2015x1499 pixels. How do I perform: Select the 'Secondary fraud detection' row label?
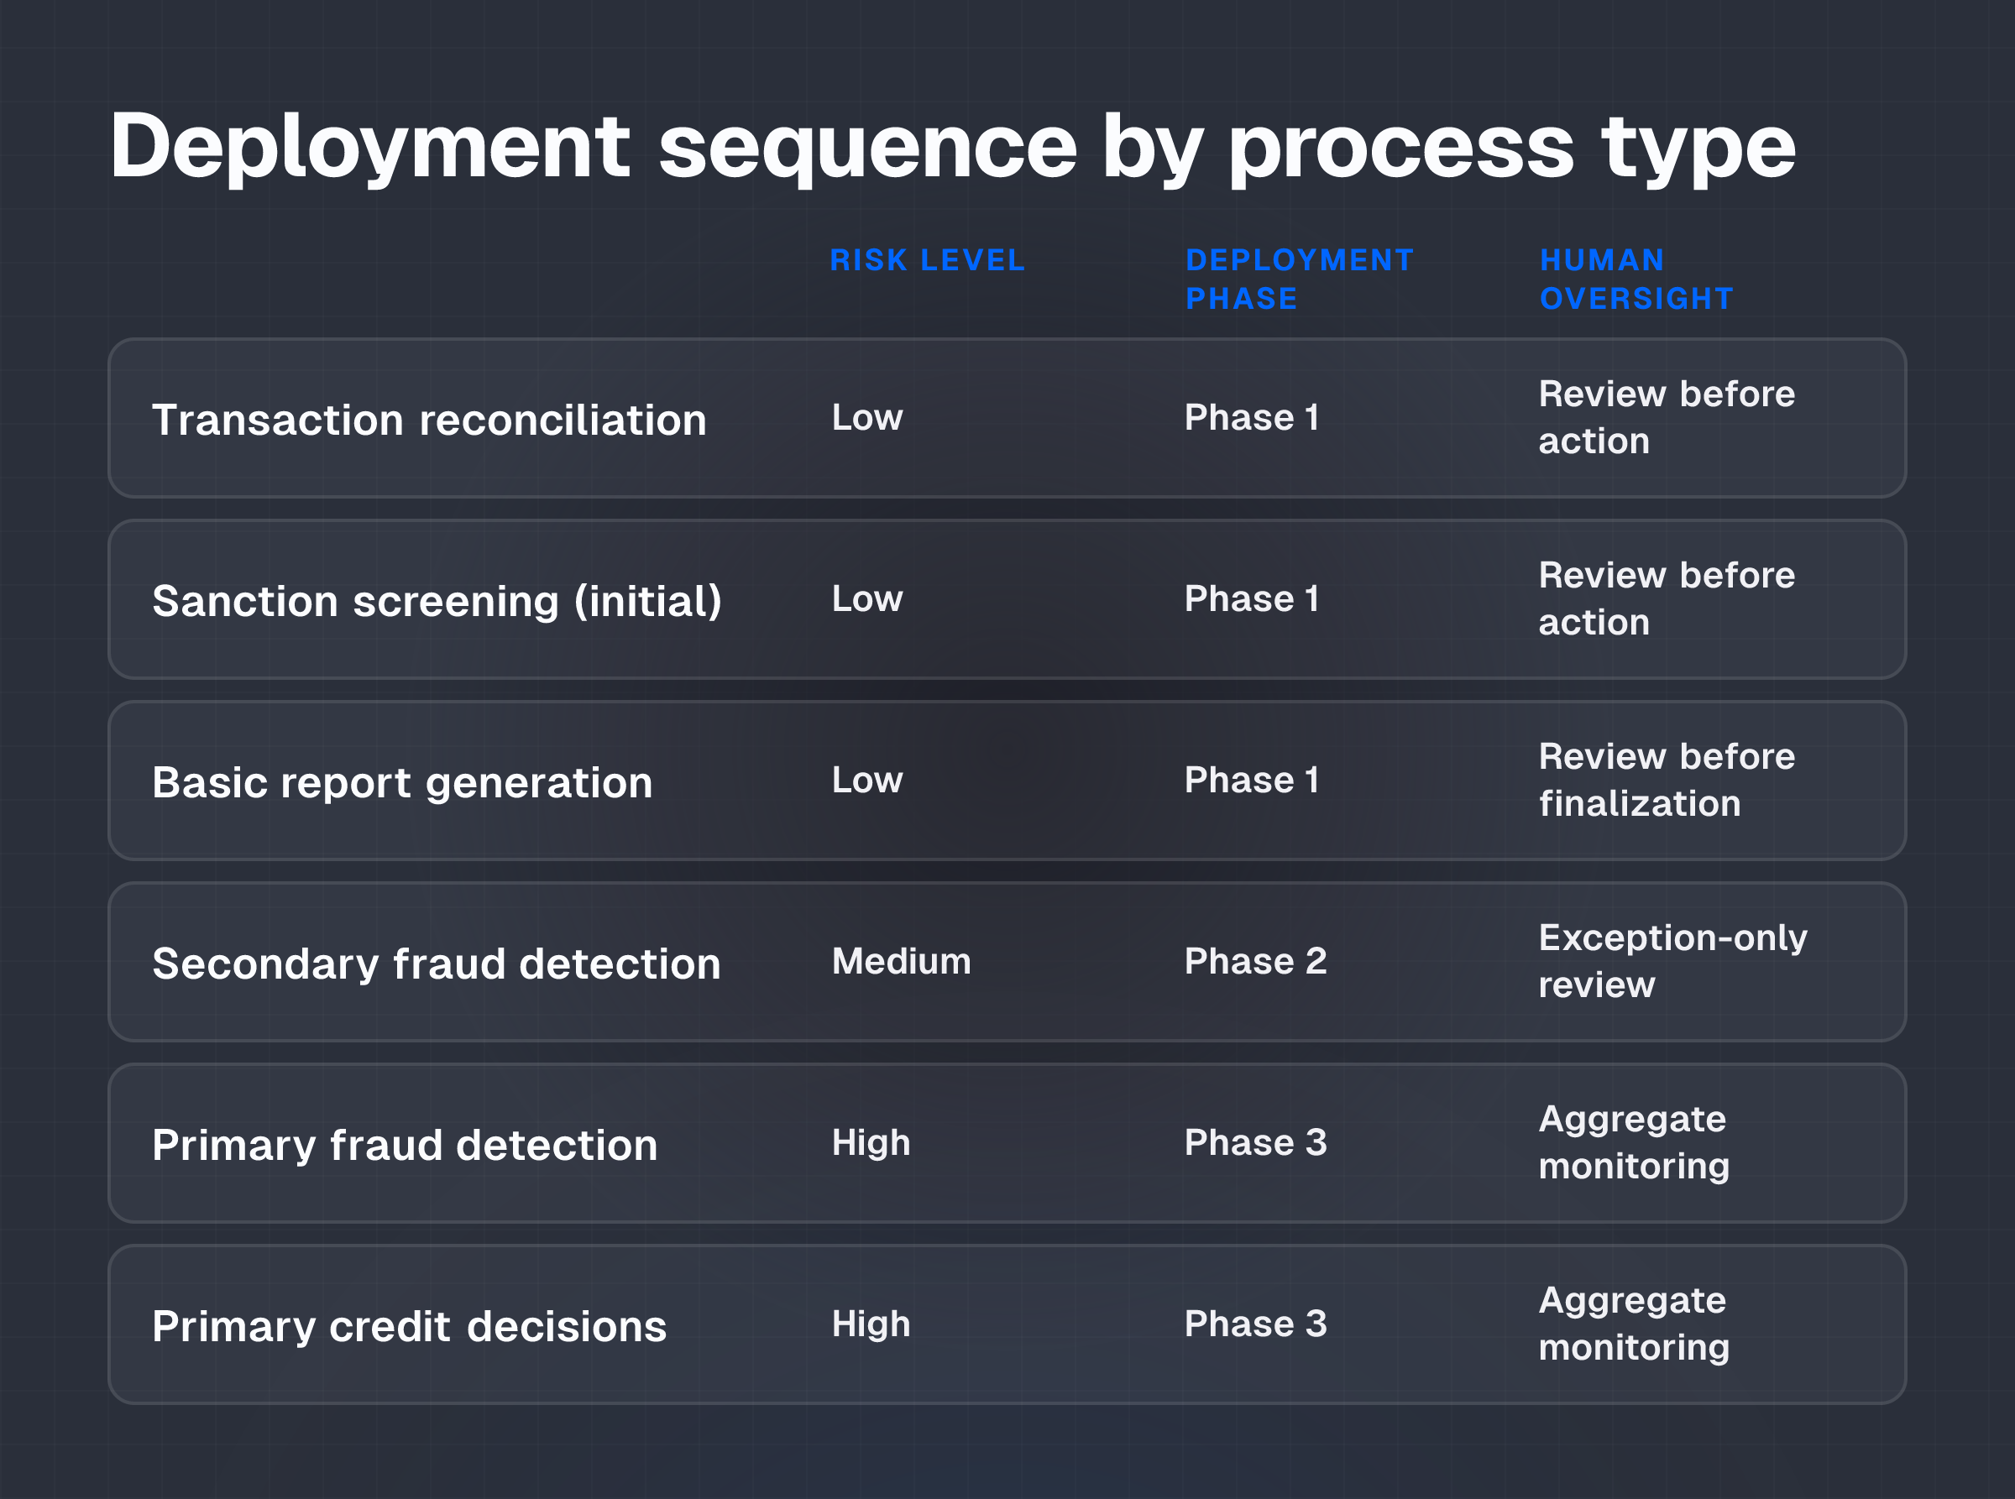pyautogui.click(x=437, y=964)
